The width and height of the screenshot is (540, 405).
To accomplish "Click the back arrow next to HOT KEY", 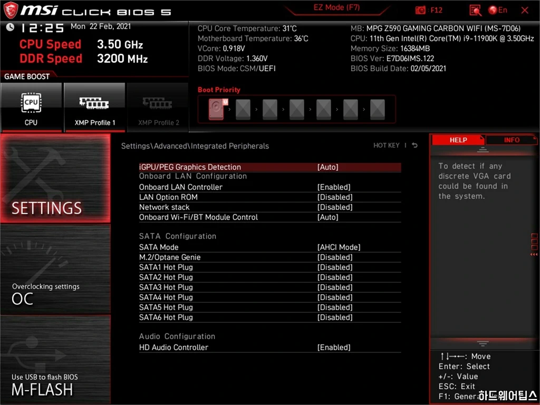I will pyautogui.click(x=414, y=146).
